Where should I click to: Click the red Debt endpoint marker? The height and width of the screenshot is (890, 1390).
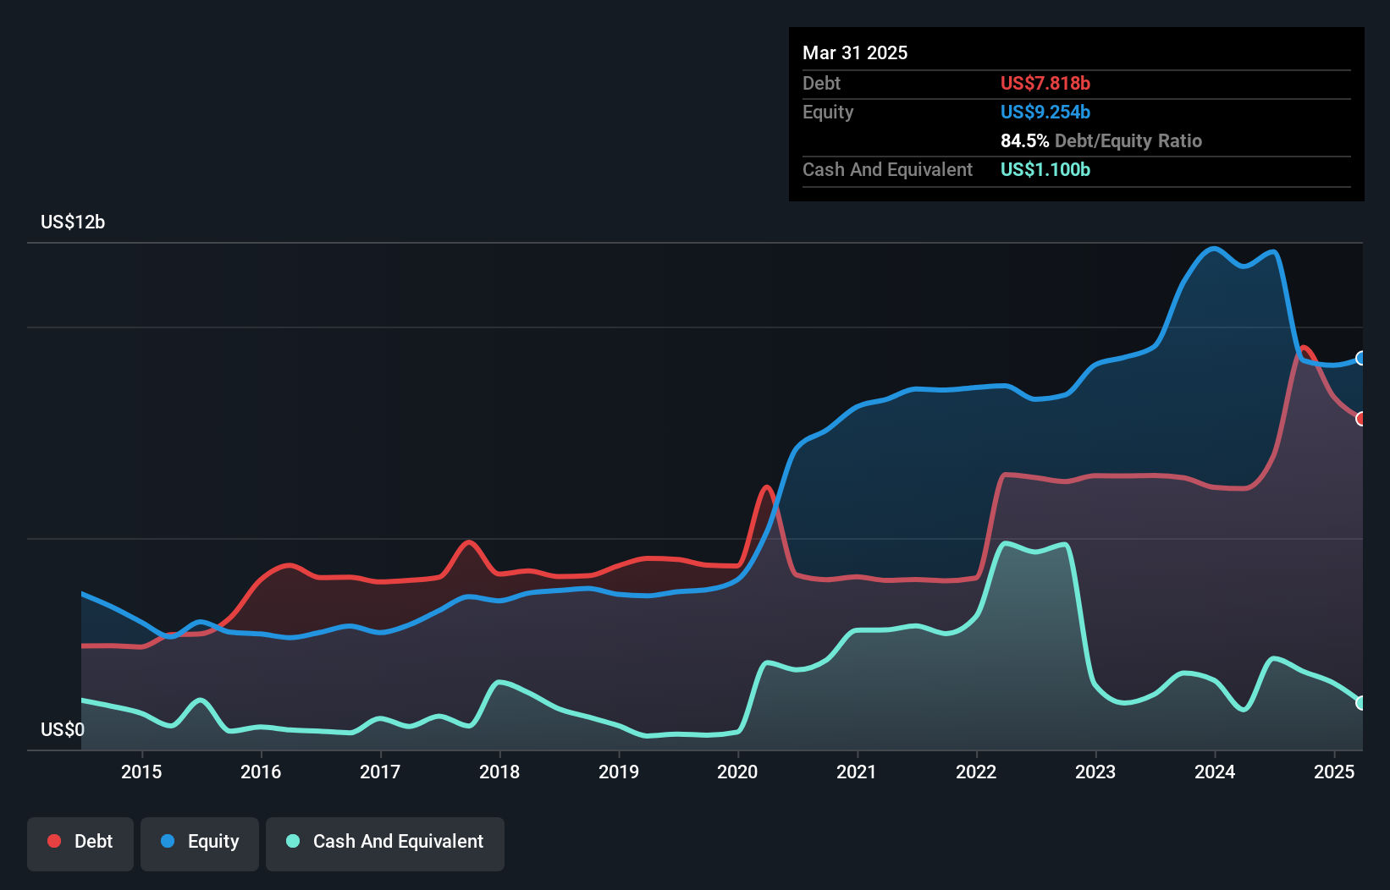pyautogui.click(x=1361, y=419)
